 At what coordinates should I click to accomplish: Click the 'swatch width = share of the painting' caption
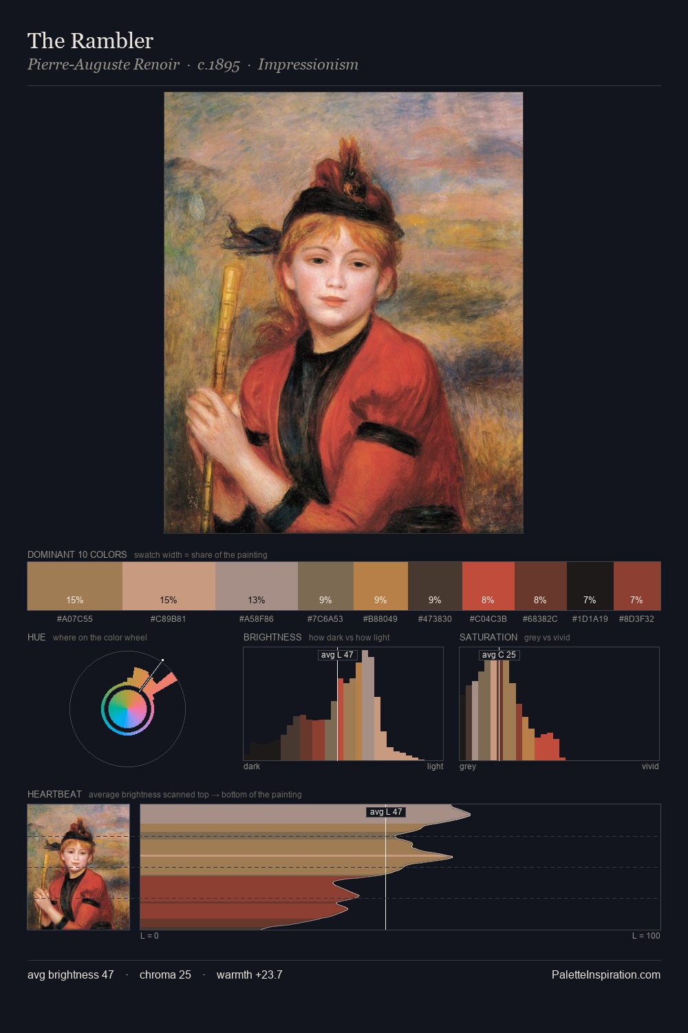201,554
